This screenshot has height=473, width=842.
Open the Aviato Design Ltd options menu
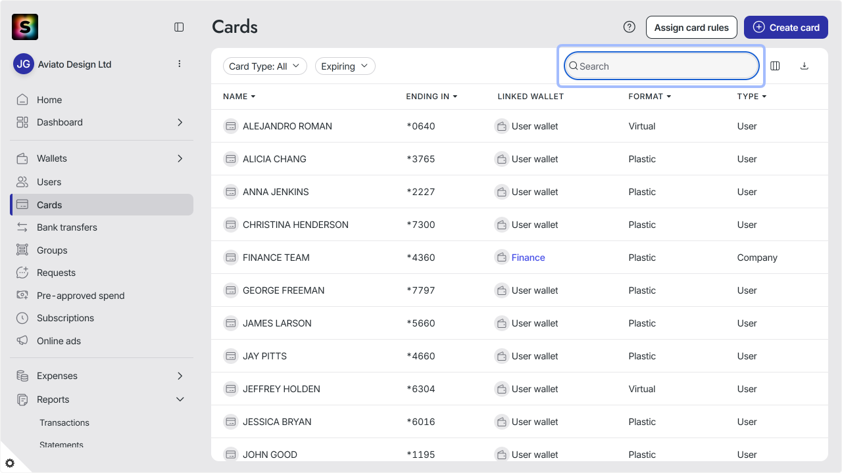(x=180, y=64)
